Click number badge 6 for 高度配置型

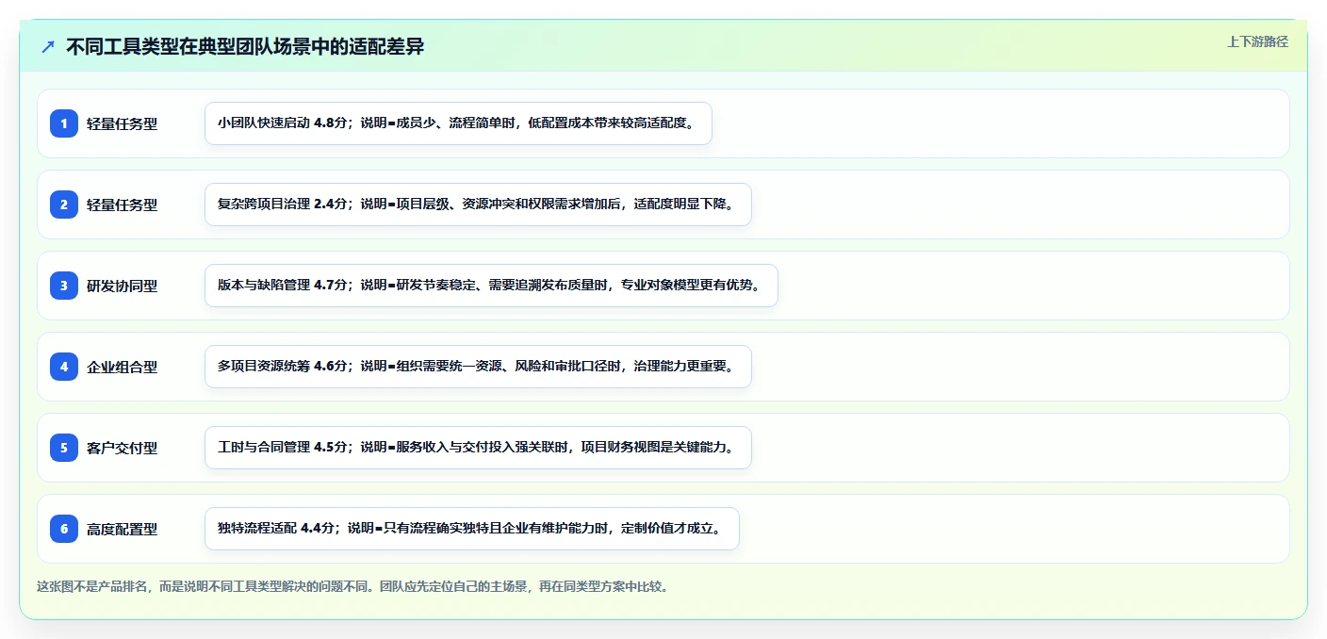pyautogui.click(x=64, y=529)
